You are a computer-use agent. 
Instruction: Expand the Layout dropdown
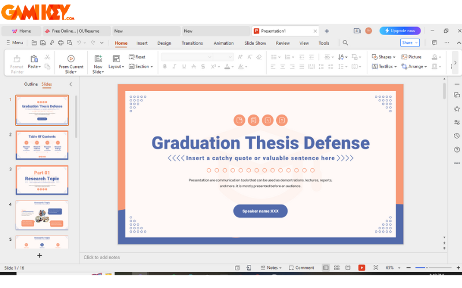[x=116, y=66]
